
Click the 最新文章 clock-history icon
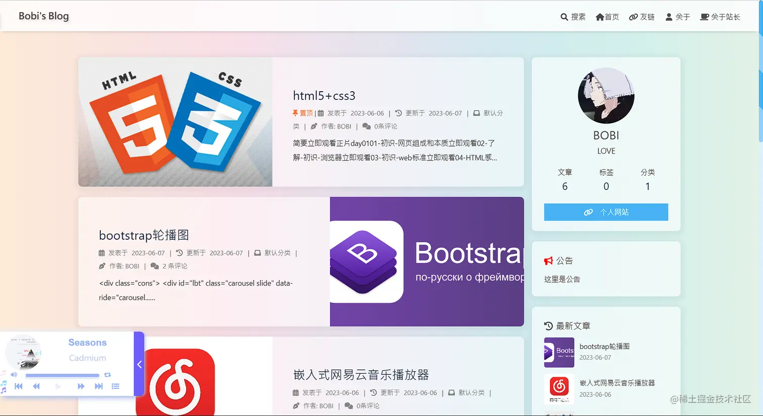pyautogui.click(x=549, y=326)
